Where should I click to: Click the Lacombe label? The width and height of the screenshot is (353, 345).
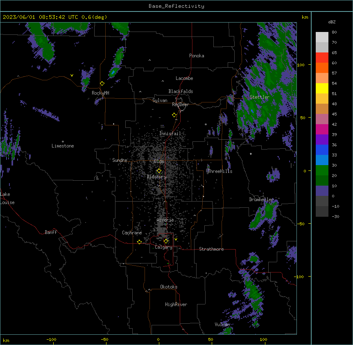(x=184, y=78)
